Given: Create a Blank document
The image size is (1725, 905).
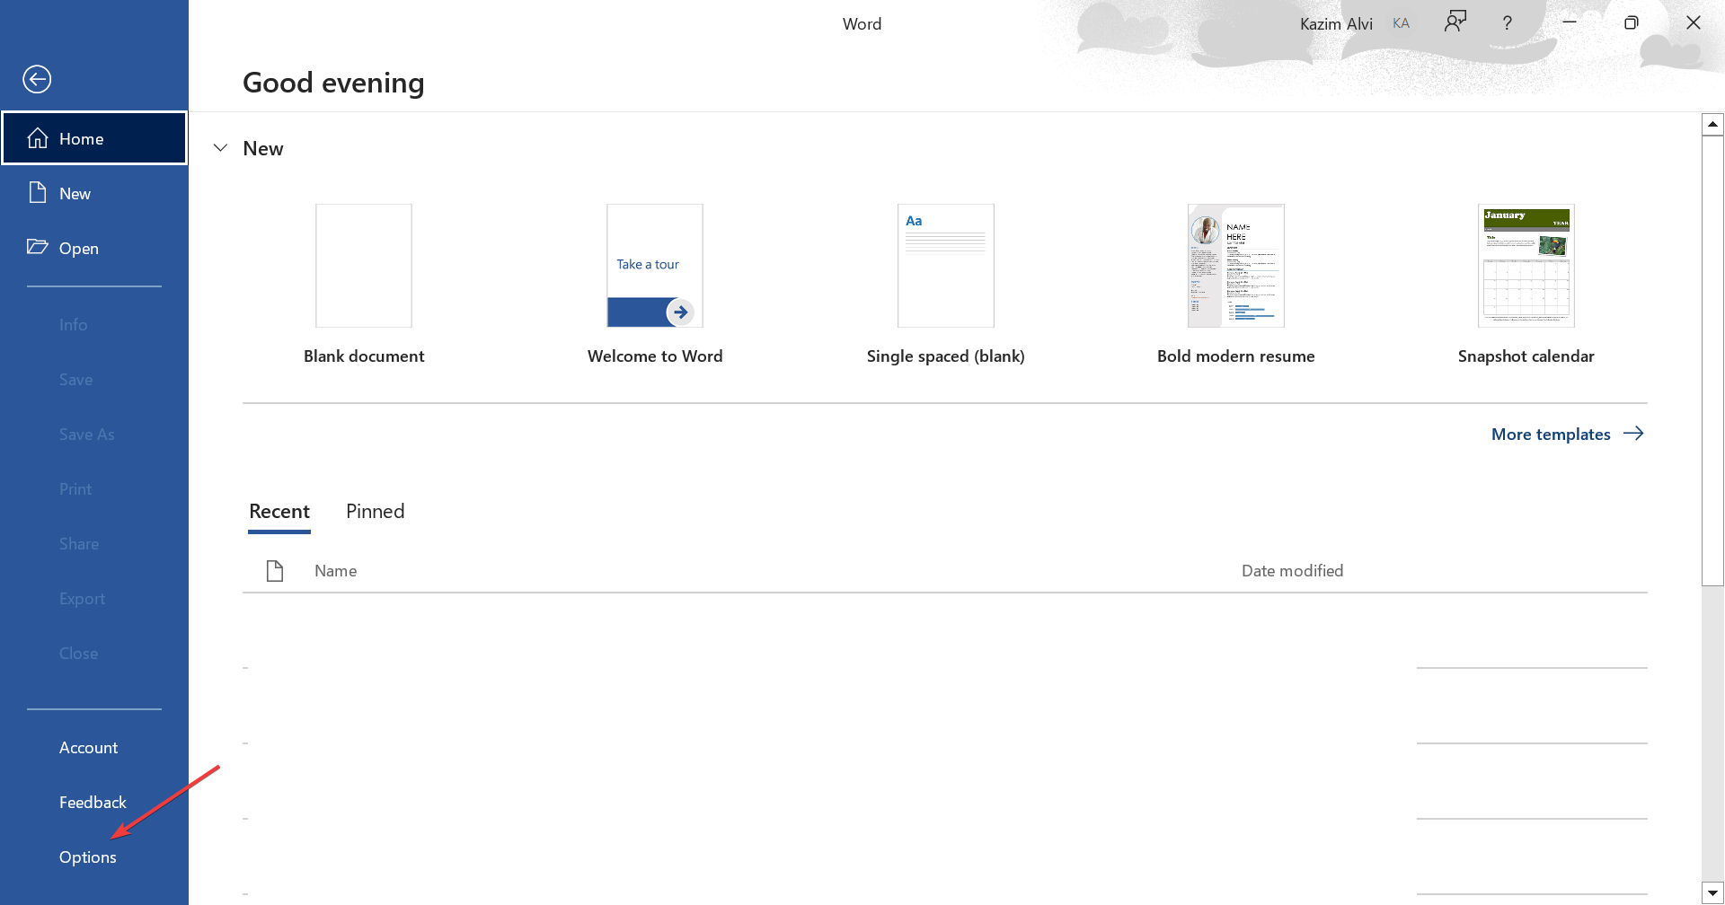Looking at the screenshot, I should point(364,284).
